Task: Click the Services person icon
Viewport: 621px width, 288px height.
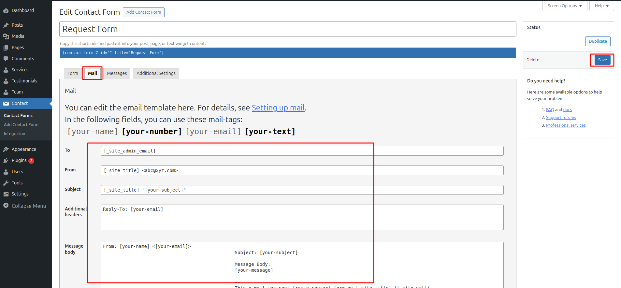Action: pos(6,70)
